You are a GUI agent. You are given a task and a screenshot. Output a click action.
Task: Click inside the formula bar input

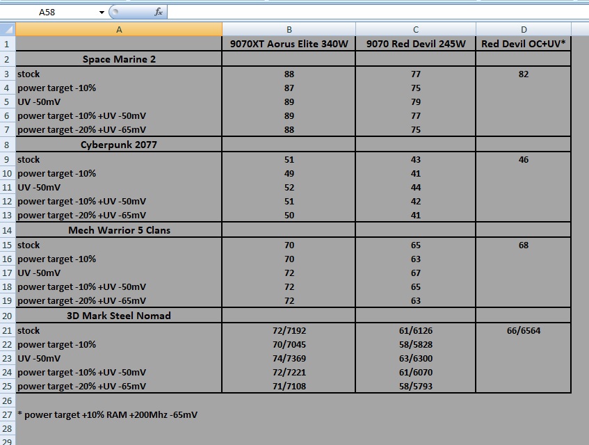tap(378, 12)
